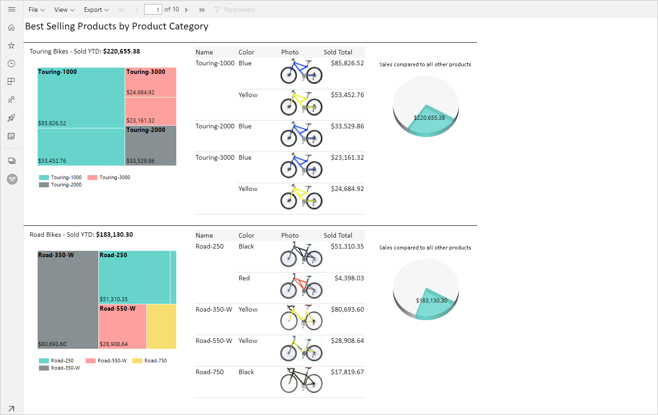Click the yellow Touring-3000 bike photo
658x415 pixels.
[301, 197]
